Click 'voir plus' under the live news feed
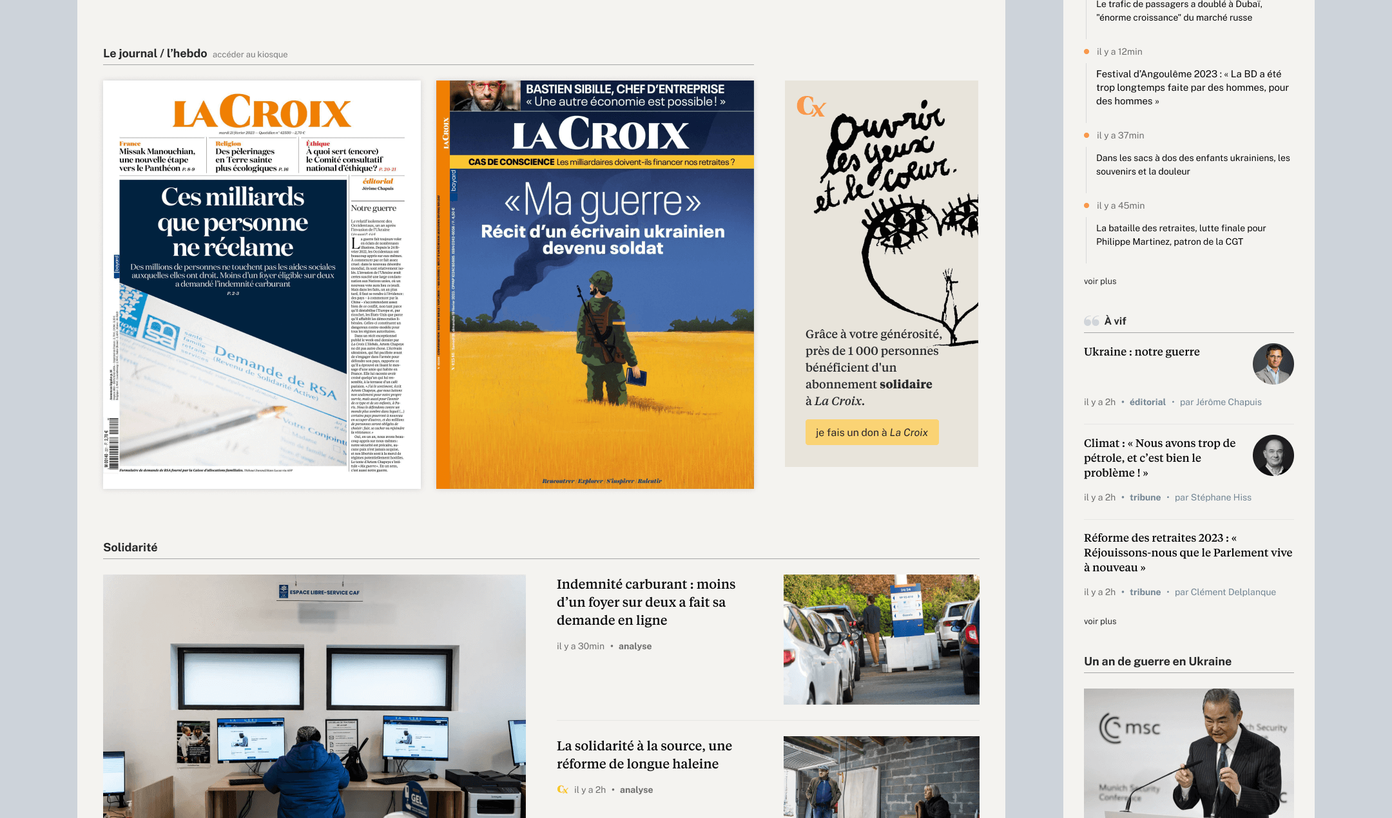 point(1100,281)
